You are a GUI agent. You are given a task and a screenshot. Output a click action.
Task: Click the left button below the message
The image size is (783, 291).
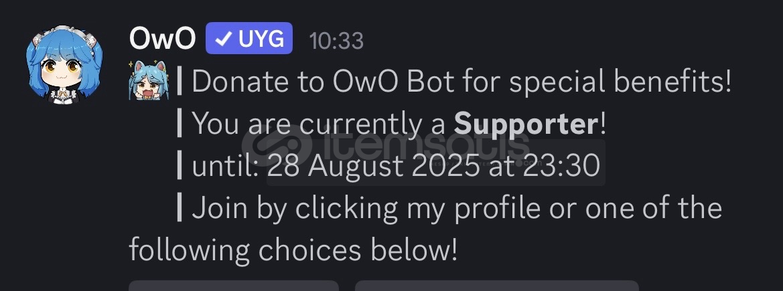[234, 286]
